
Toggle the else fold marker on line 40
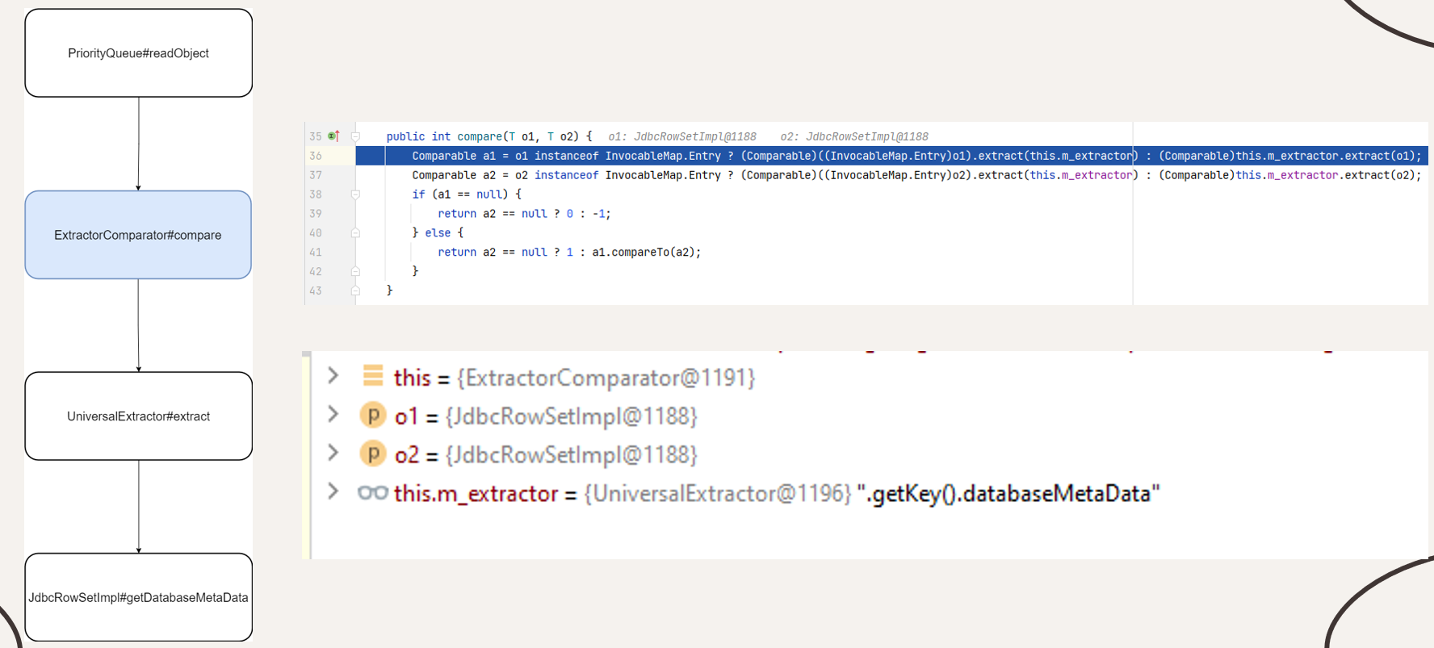coord(355,233)
